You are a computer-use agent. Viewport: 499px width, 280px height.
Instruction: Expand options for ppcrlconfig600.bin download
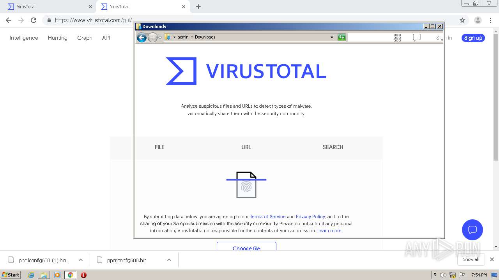click(x=169, y=260)
